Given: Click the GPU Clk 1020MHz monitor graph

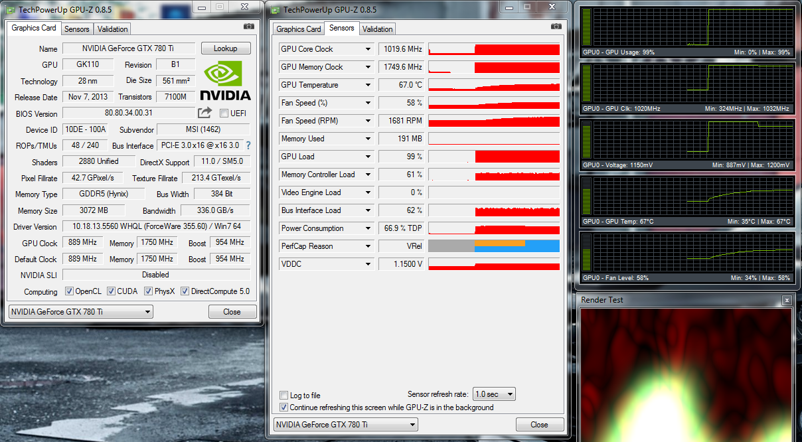Looking at the screenshot, I should pyautogui.click(x=686, y=88).
